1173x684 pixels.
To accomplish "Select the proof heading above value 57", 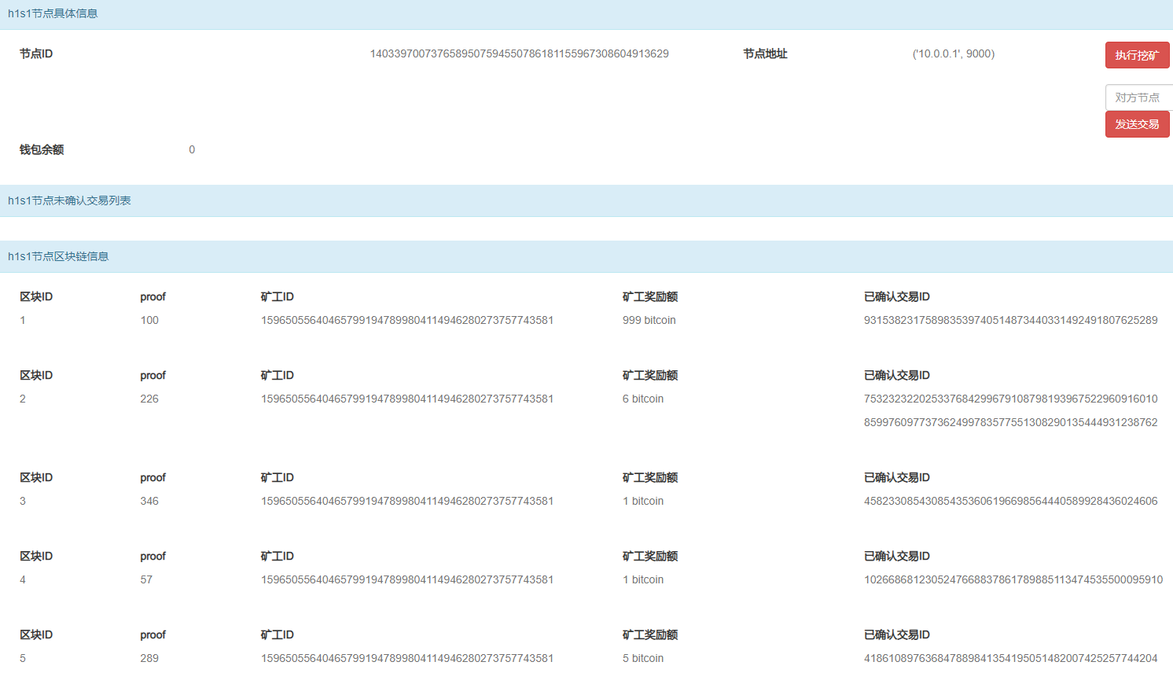I will pyautogui.click(x=153, y=556).
